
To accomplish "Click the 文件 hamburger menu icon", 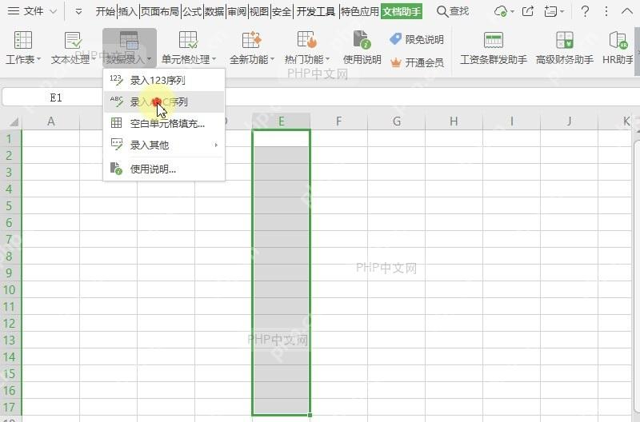I will [x=14, y=11].
